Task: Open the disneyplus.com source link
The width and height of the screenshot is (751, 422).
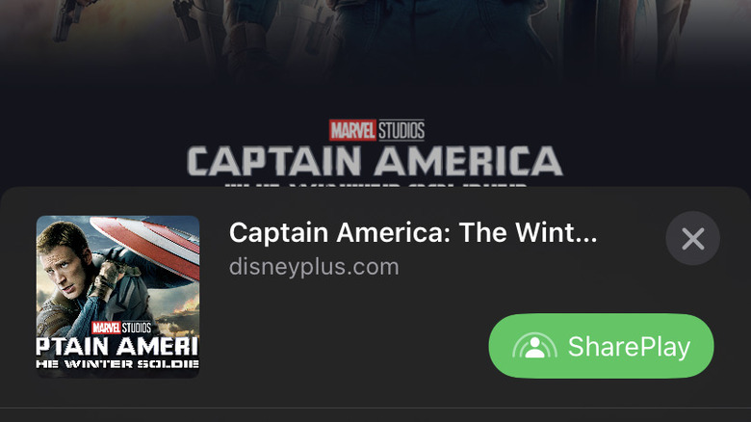Action: point(314,267)
